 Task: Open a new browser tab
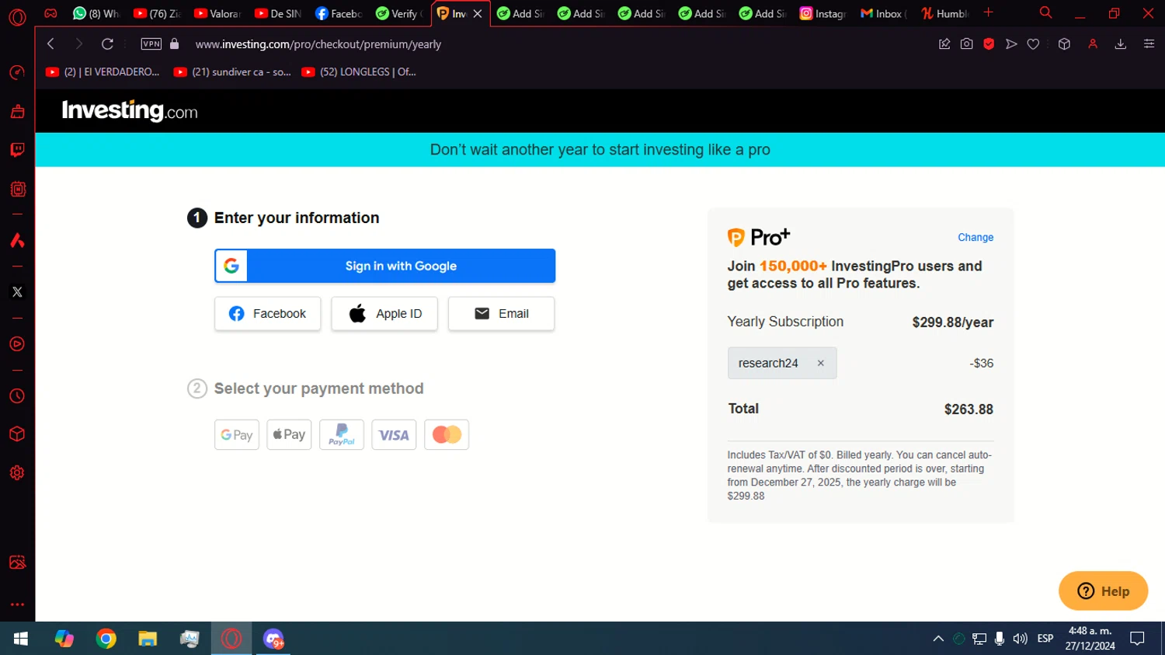988,12
